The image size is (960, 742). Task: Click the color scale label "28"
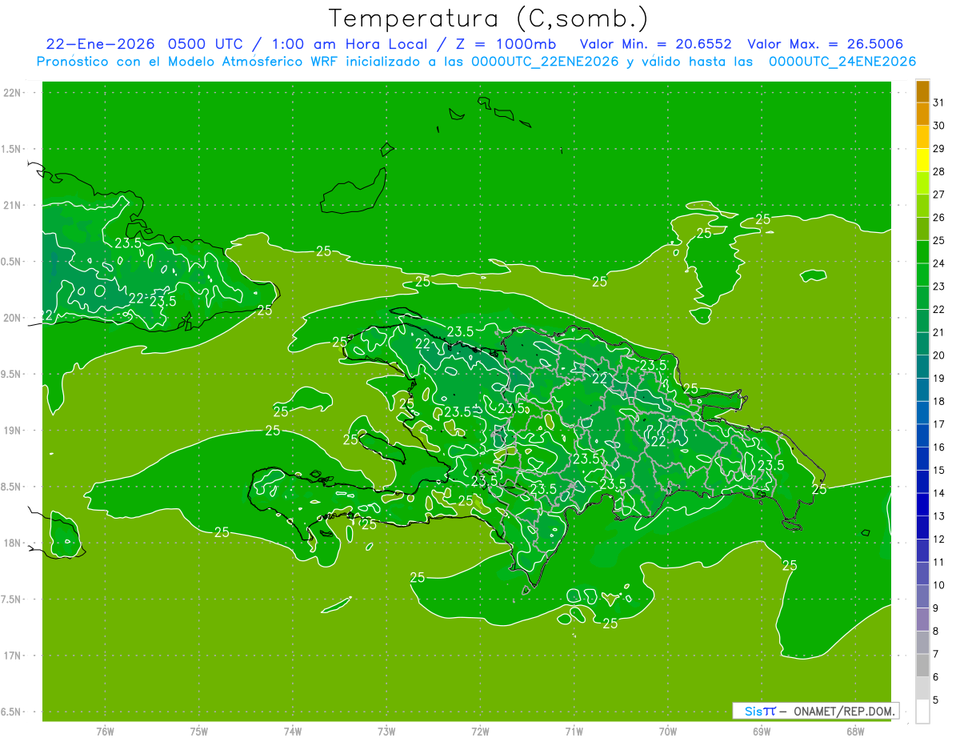[938, 171]
